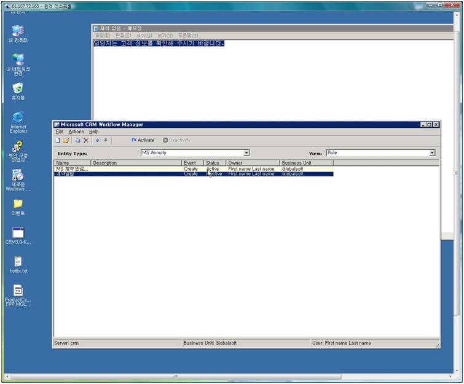Maximize the Workflow Manager window
This screenshot has width=464, height=384.
tap(430, 125)
